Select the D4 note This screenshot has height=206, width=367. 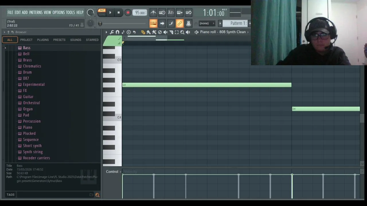click(x=326, y=109)
